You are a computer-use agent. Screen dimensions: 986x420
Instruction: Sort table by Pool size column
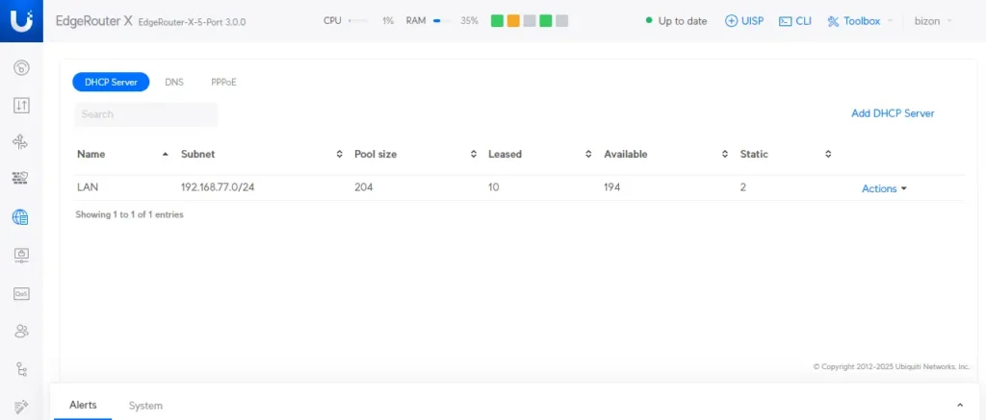tap(415, 154)
